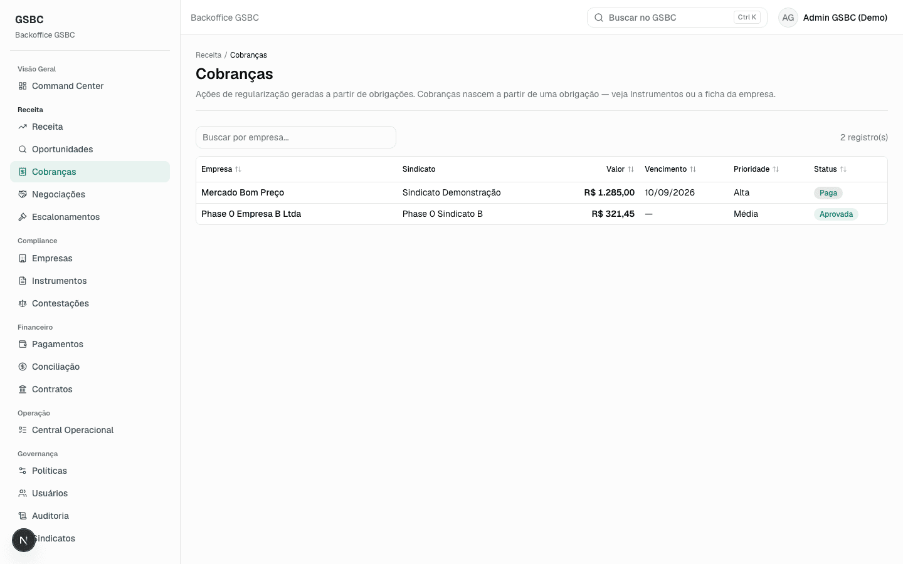Sort table by Empresa column
Screen dimensions: 903x564
(221, 169)
